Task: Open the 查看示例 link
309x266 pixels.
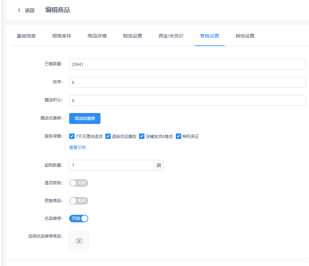Action: [77, 148]
